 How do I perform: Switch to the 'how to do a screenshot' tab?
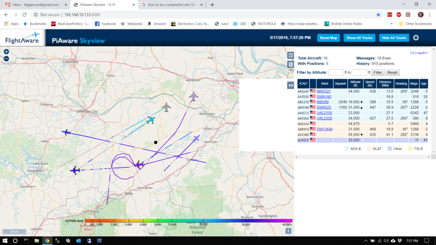click(172, 5)
